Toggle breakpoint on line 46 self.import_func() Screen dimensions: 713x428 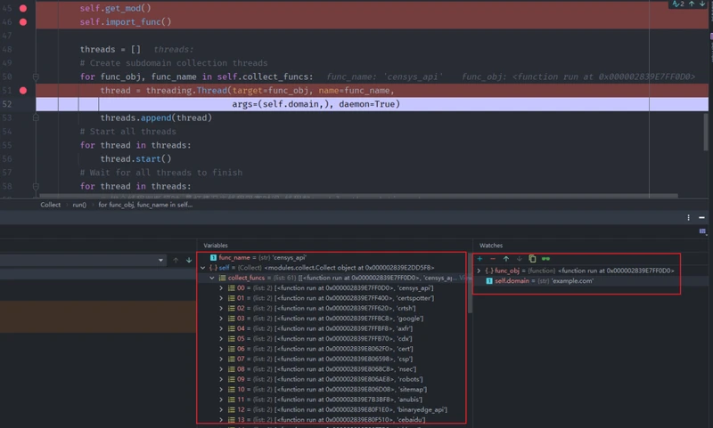[23, 21]
